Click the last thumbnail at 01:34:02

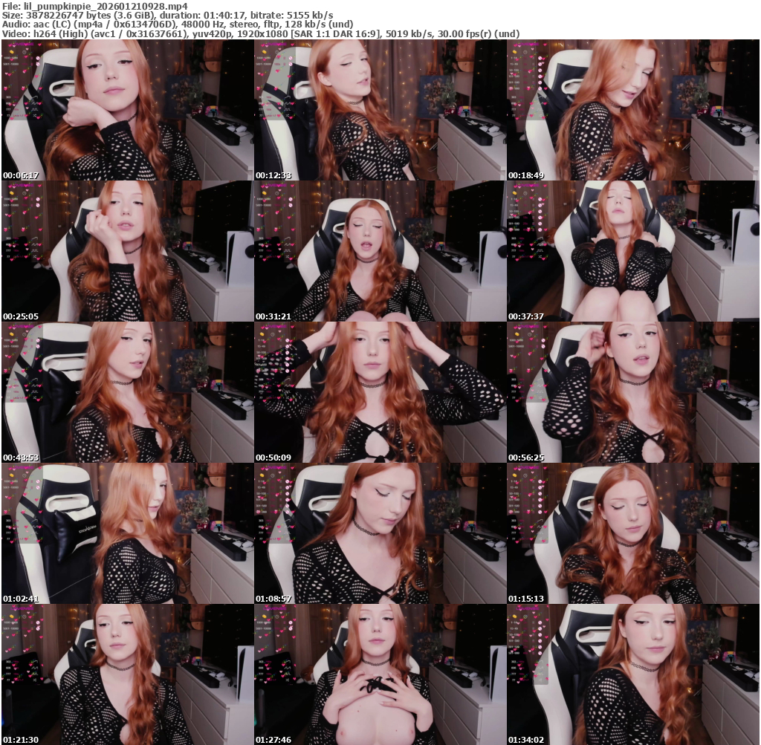632,674
